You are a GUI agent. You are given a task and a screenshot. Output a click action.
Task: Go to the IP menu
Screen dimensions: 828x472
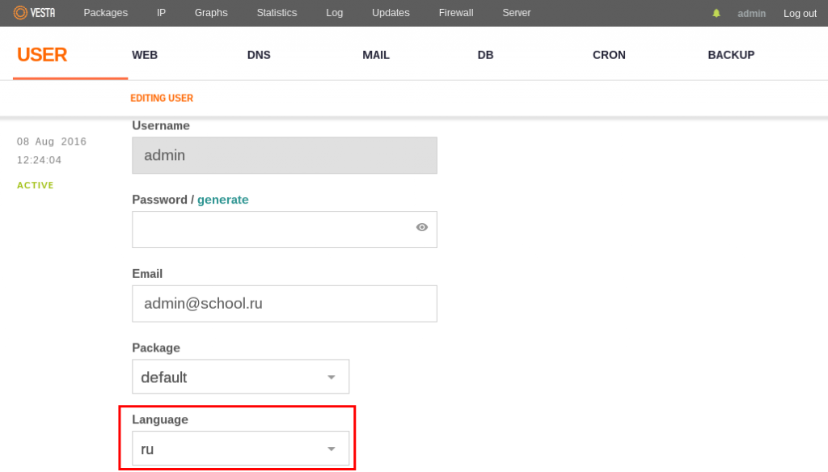point(161,13)
